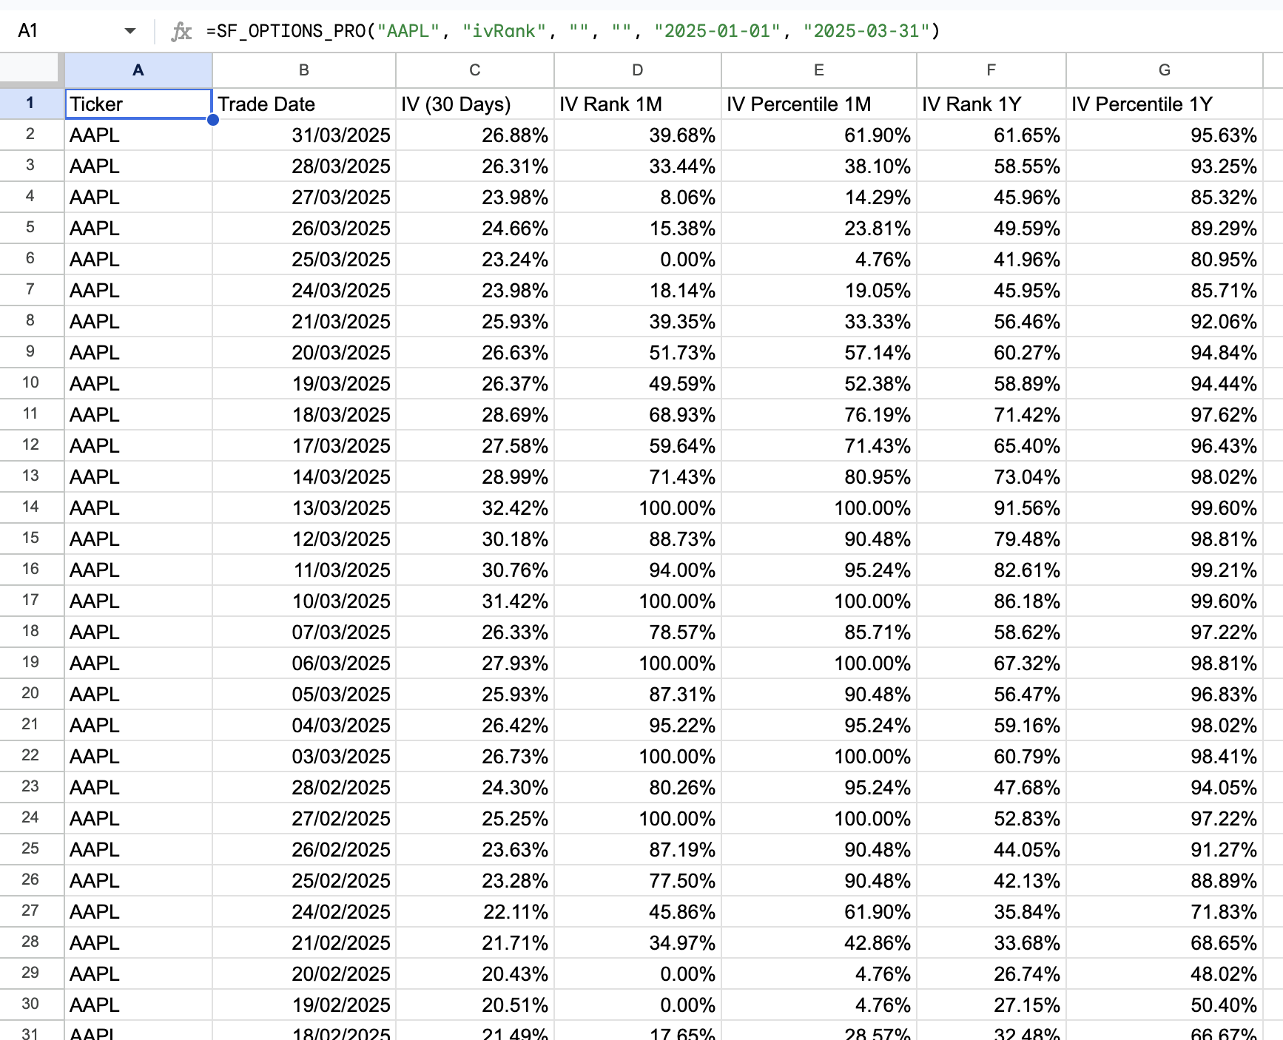The width and height of the screenshot is (1283, 1040).
Task: Click the cell showing 39.68%
Action: pos(638,135)
